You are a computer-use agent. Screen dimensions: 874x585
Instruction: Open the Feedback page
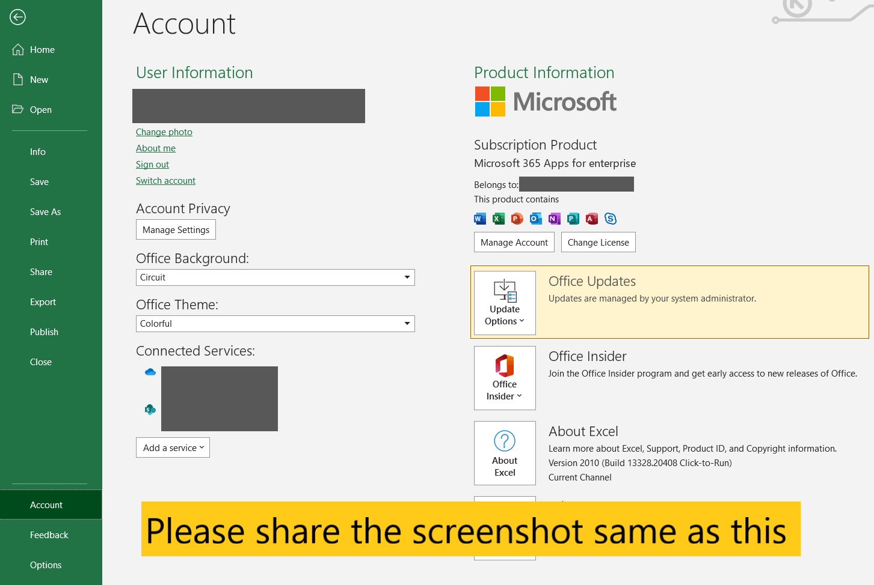[51, 535]
